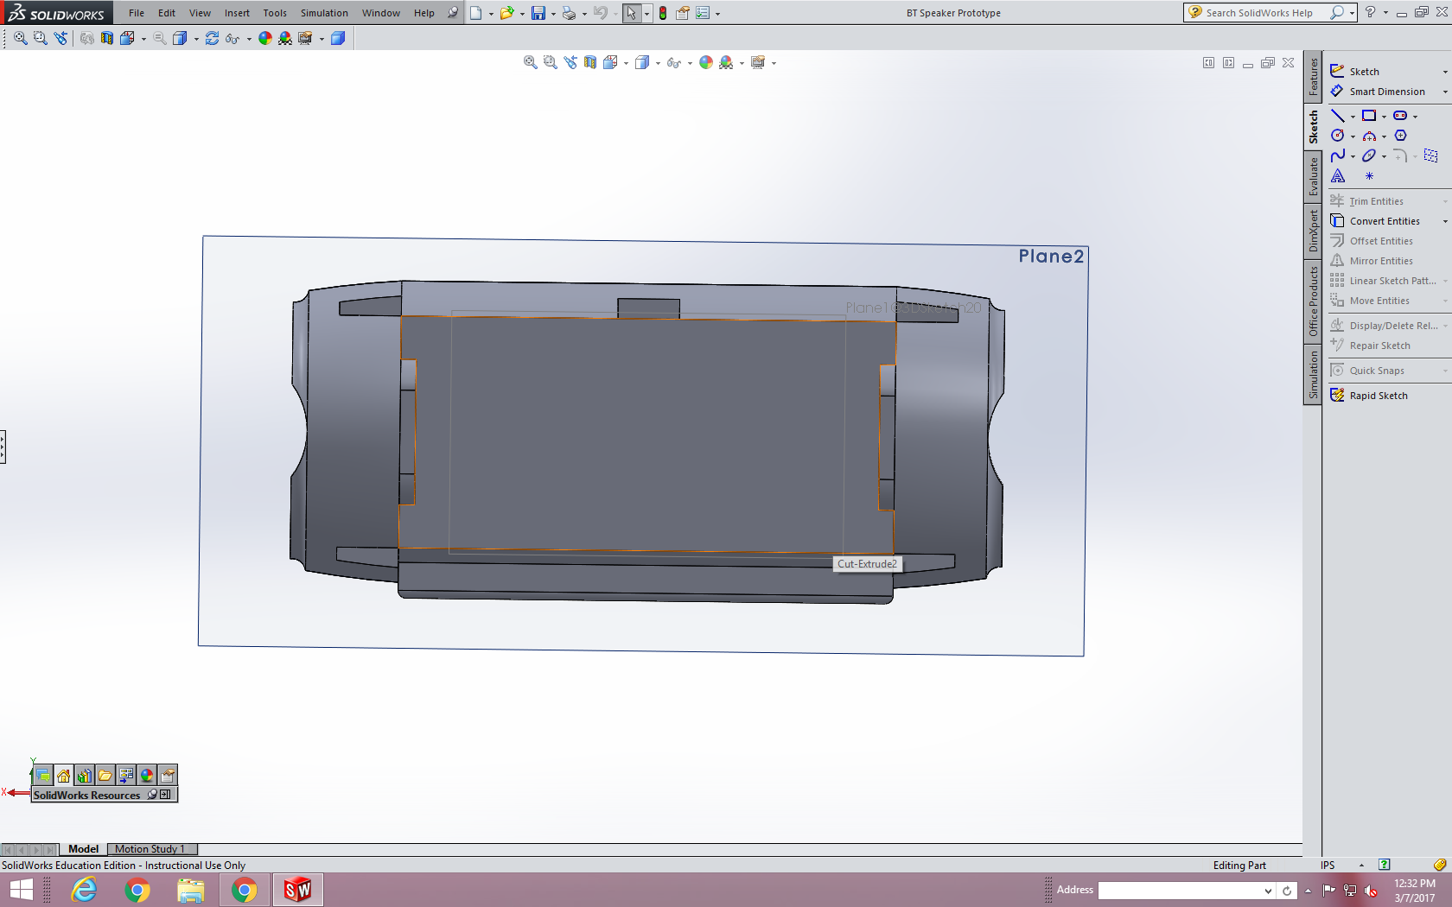Image resolution: width=1452 pixels, height=907 pixels.
Task: Open the Centerpoint Arc dropdown arrow
Action: click(x=1384, y=136)
